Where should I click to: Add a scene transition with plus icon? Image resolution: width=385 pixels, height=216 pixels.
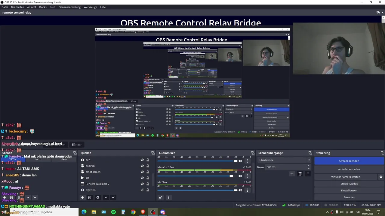(x=292, y=174)
